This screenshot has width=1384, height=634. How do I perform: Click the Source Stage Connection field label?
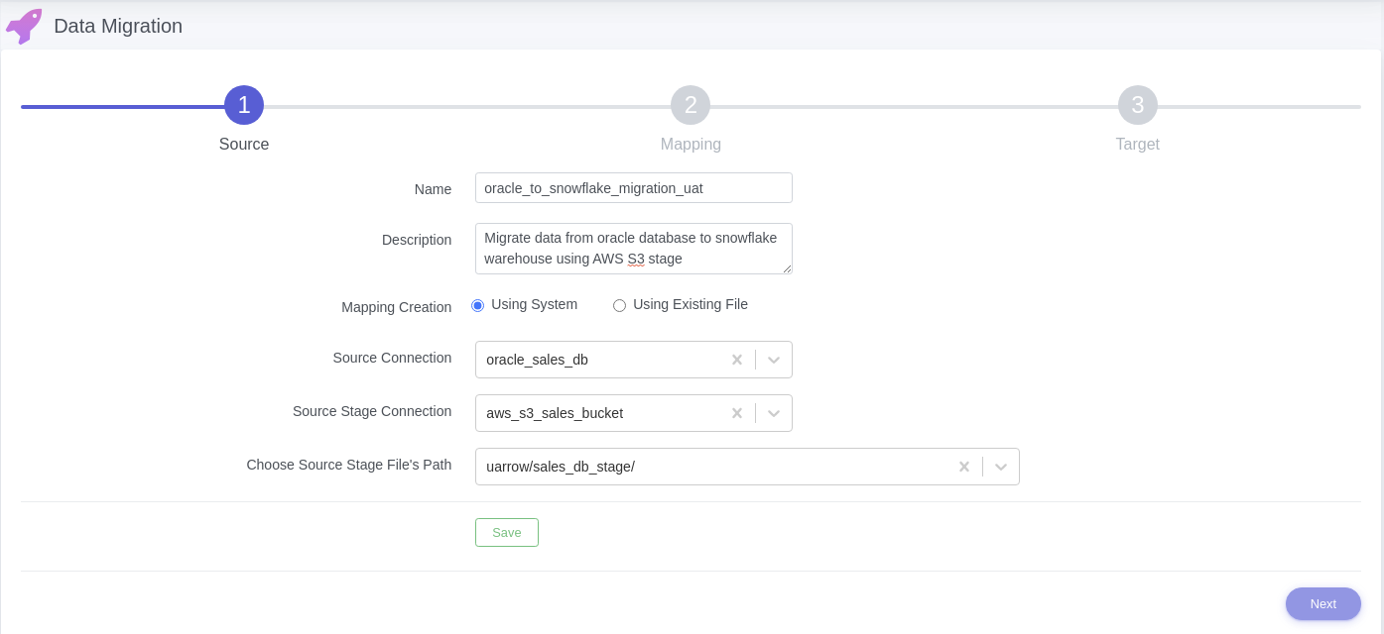coord(372,411)
